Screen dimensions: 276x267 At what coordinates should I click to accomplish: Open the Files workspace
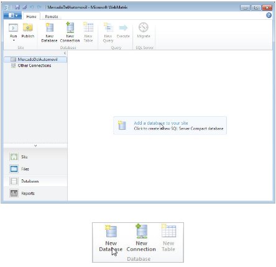click(35, 169)
